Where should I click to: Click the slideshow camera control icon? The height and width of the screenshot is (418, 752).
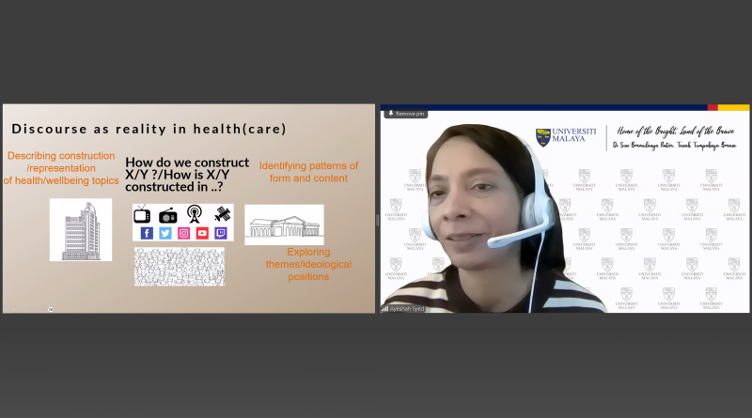click(51, 309)
